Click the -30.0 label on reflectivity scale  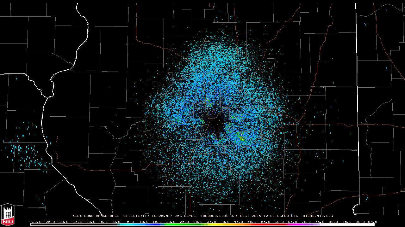coord(35,222)
